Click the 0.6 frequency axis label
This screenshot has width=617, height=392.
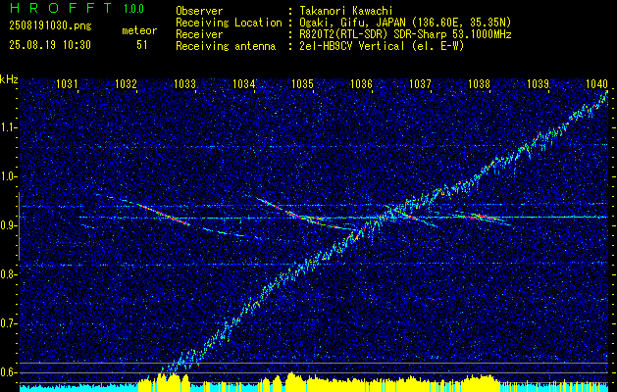pyautogui.click(x=8, y=372)
